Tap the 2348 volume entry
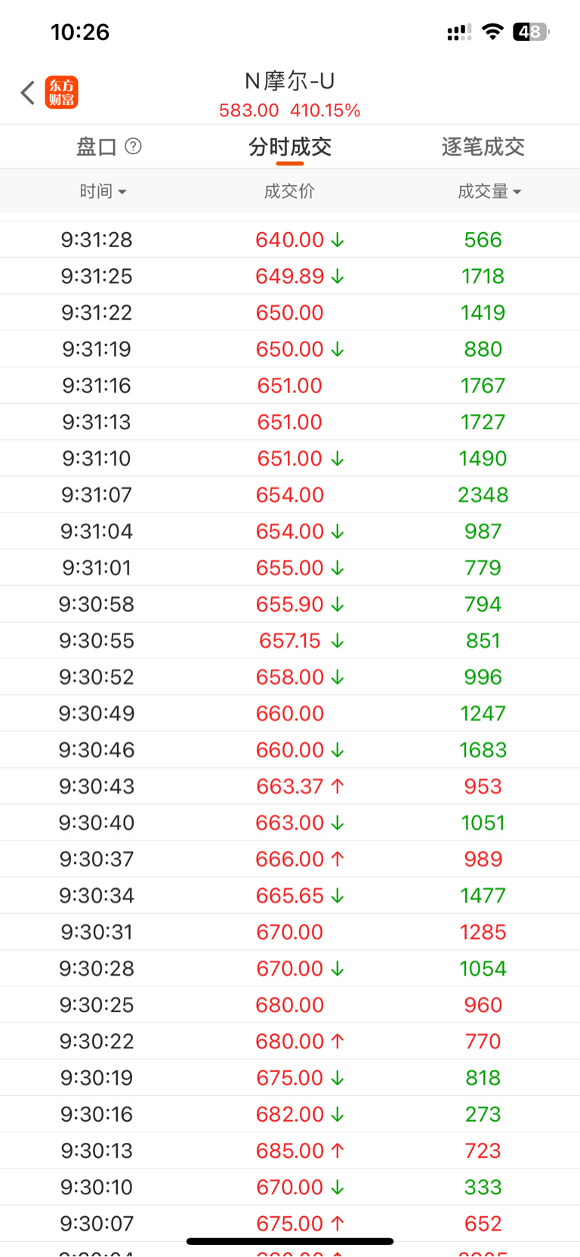Screen dimensions: 580x1257 click(x=483, y=495)
